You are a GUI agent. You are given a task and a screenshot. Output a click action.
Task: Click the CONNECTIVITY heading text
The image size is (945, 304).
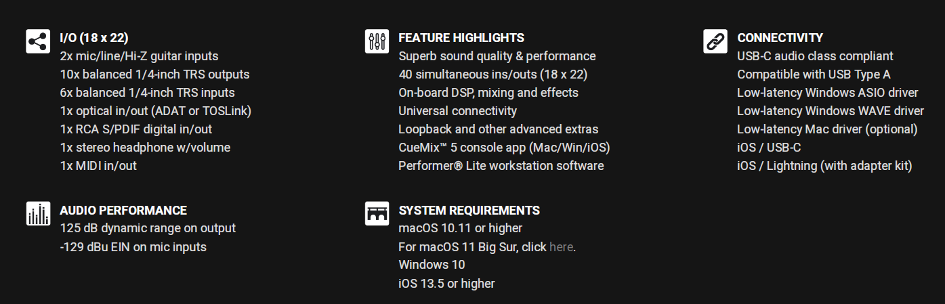(x=780, y=38)
